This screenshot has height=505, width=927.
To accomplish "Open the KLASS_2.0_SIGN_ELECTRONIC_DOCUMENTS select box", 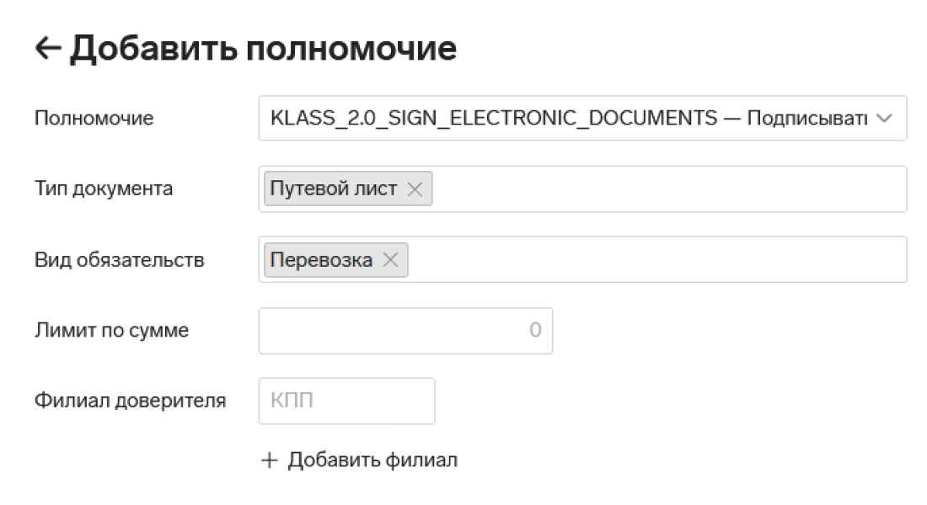I will [568, 119].
